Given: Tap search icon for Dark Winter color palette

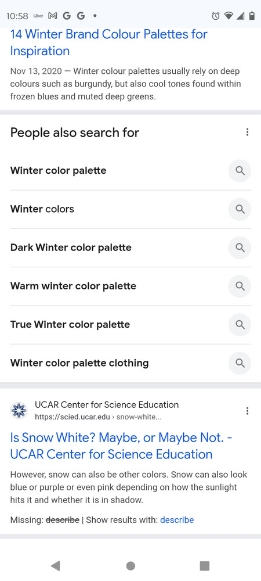Looking at the screenshot, I should click(240, 248).
